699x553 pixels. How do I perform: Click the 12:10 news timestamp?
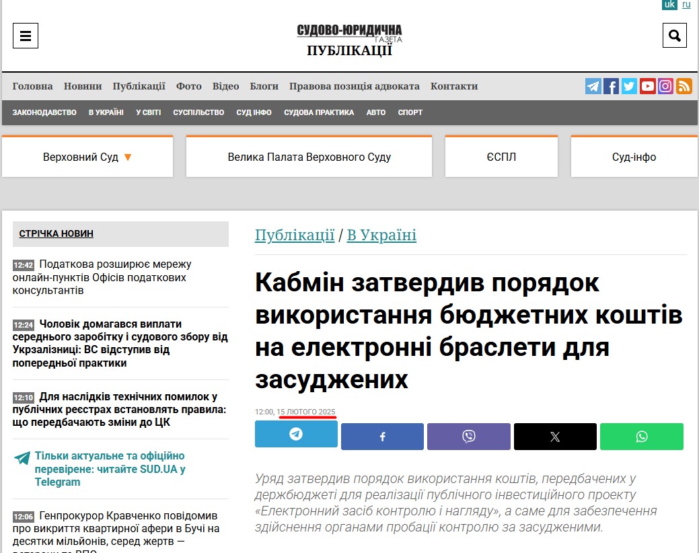point(23,398)
